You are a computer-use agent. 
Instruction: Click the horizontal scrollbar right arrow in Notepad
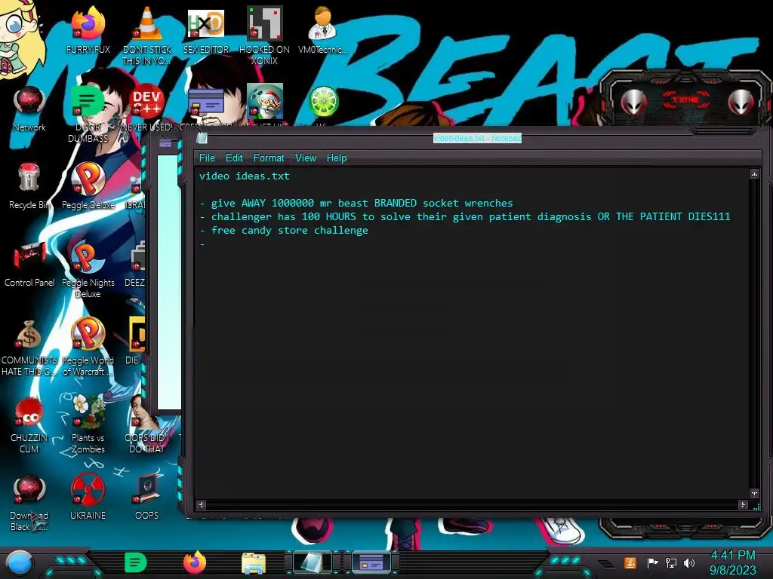[x=743, y=504]
